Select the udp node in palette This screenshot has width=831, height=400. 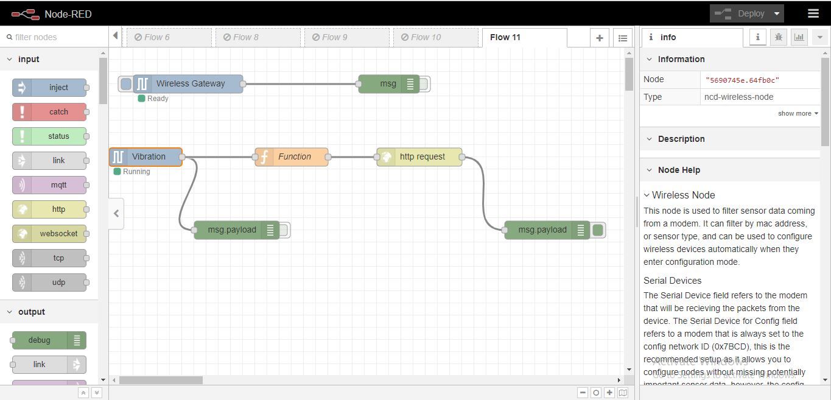pyautogui.click(x=49, y=282)
